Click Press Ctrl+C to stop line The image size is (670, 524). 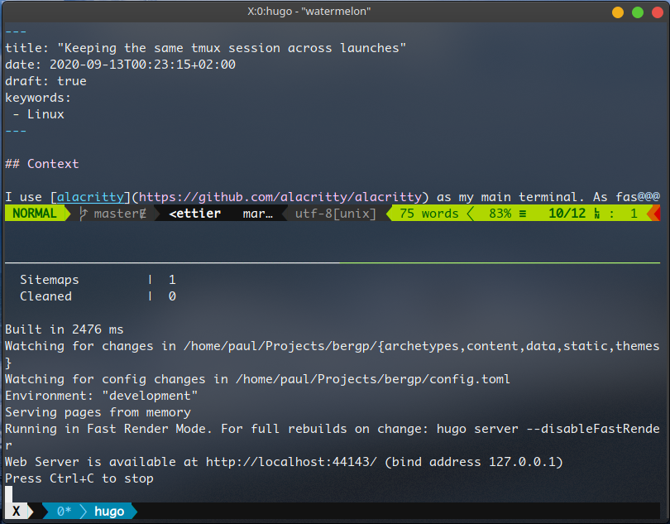click(x=79, y=478)
